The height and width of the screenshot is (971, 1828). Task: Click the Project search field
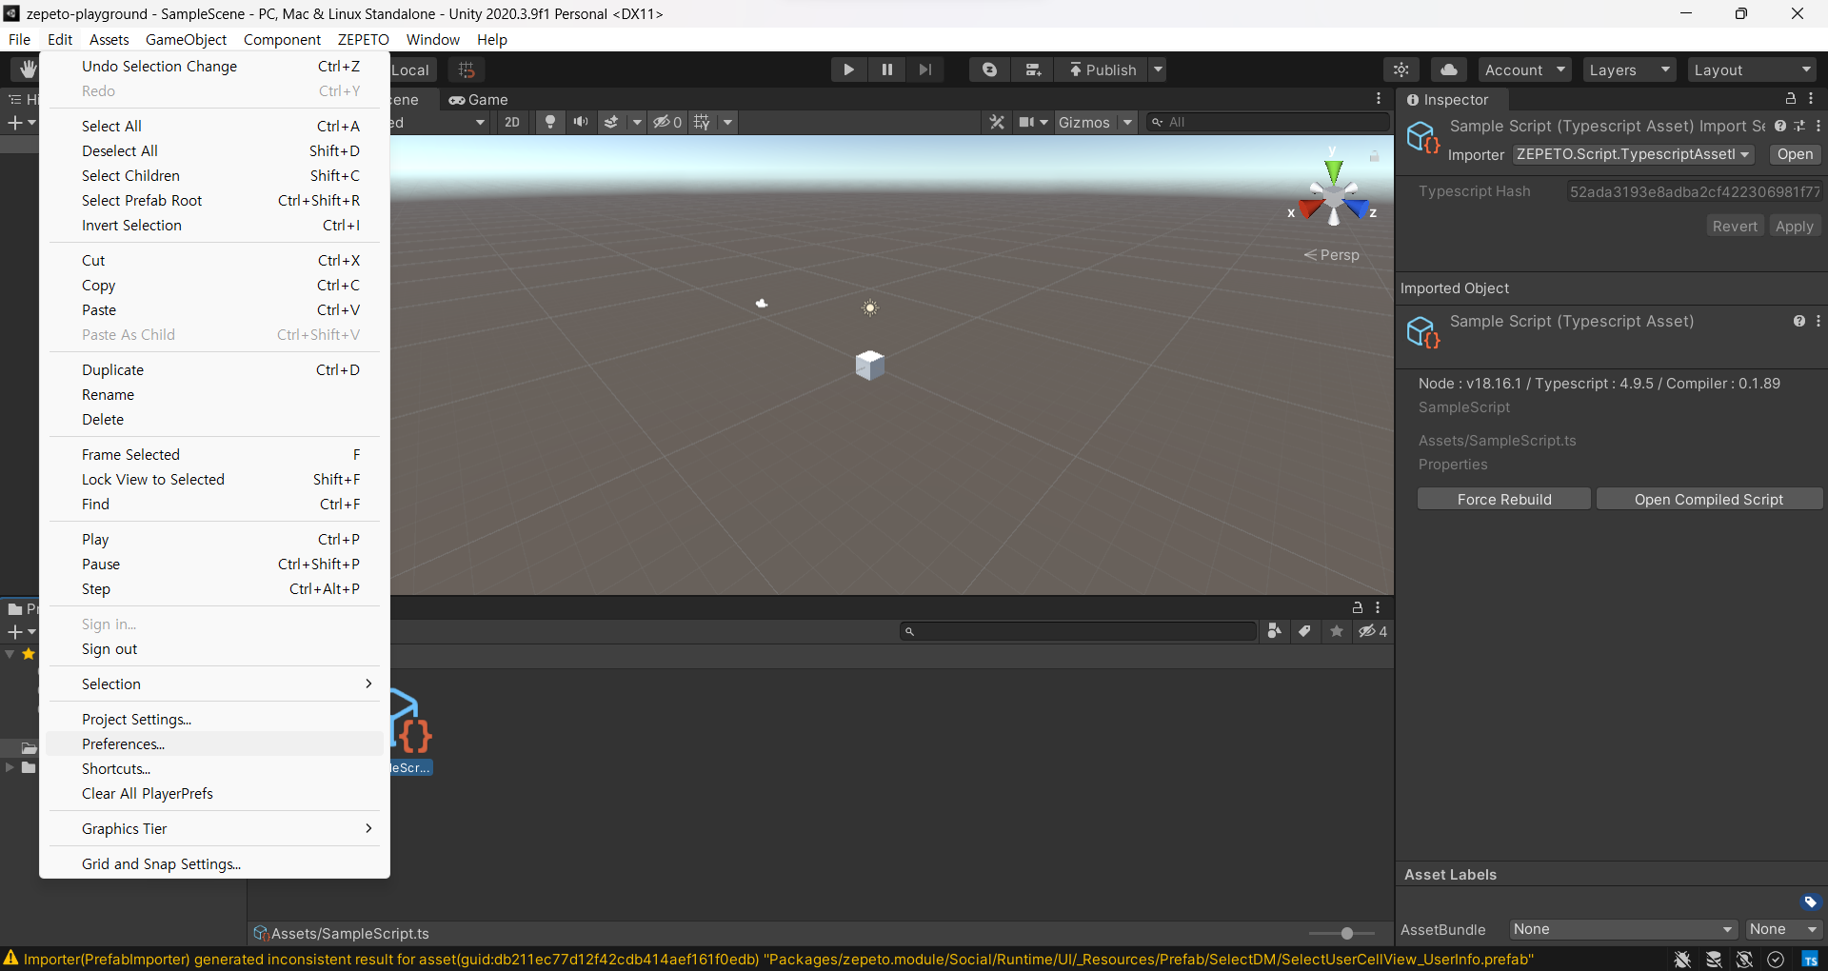click(x=1078, y=631)
